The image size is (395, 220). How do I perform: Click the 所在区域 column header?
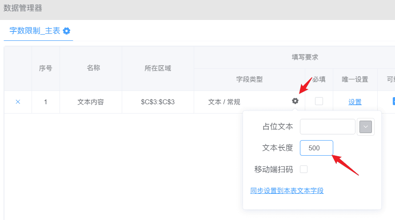click(x=158, y=68)
